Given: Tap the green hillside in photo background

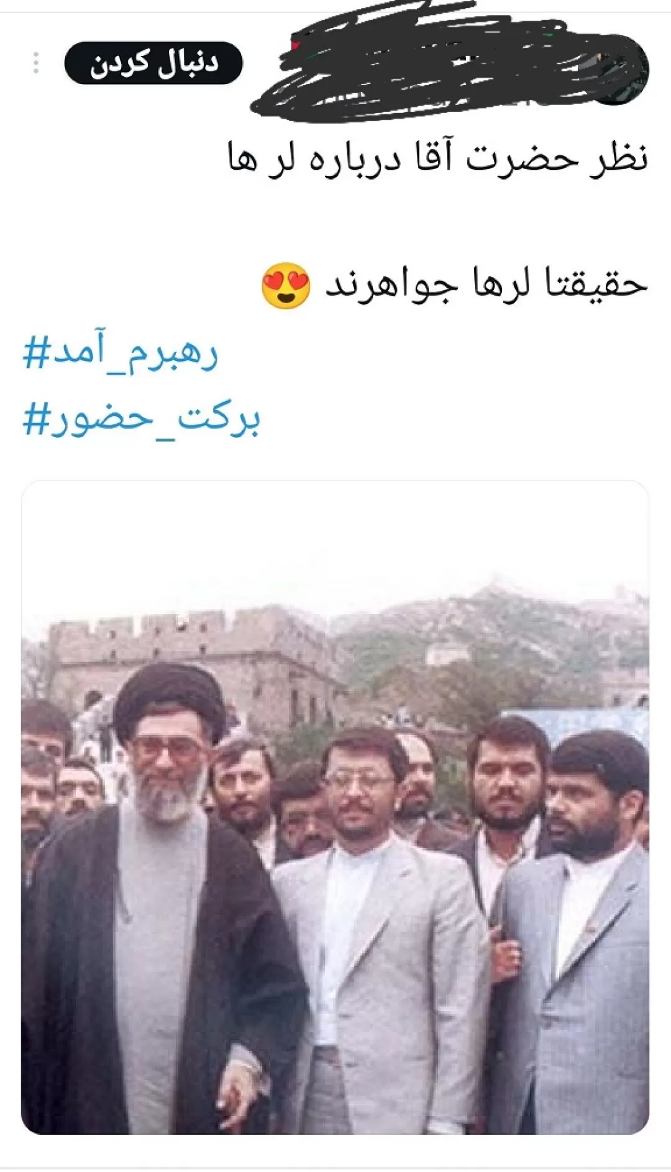Looking at the screenshot, I should (x=491, y=652).
